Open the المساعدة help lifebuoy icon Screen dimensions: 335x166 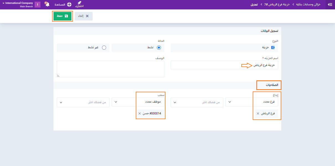click(x=69, y=5)
